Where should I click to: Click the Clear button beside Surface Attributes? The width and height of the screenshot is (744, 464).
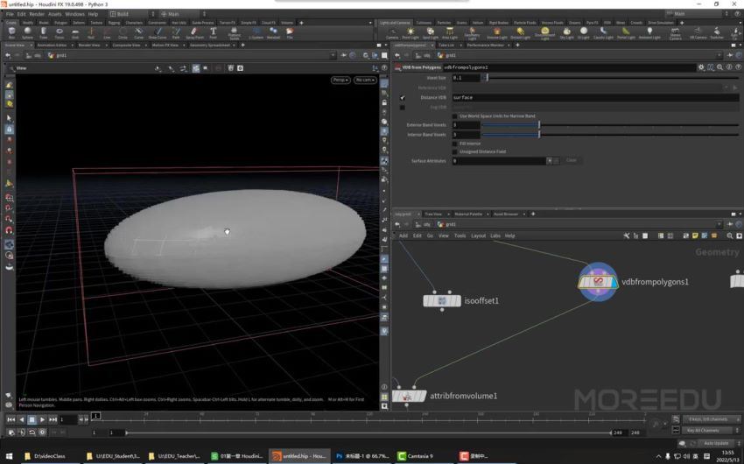coord(572,160)
